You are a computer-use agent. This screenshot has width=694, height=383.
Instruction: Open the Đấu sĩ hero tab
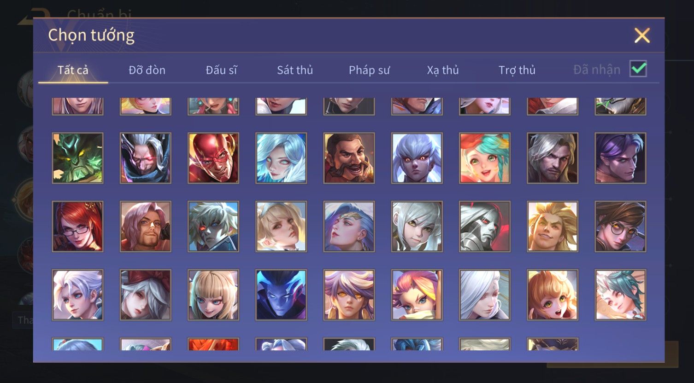221,70
